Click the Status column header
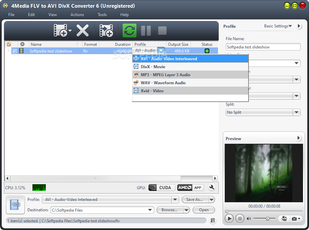309x230 pixels. 207,44
